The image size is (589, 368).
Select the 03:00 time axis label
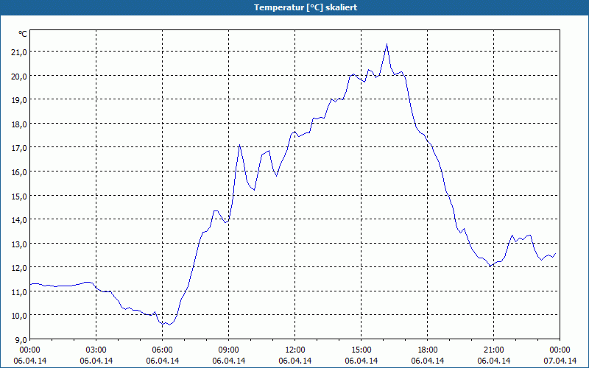[x=96, y=350]
